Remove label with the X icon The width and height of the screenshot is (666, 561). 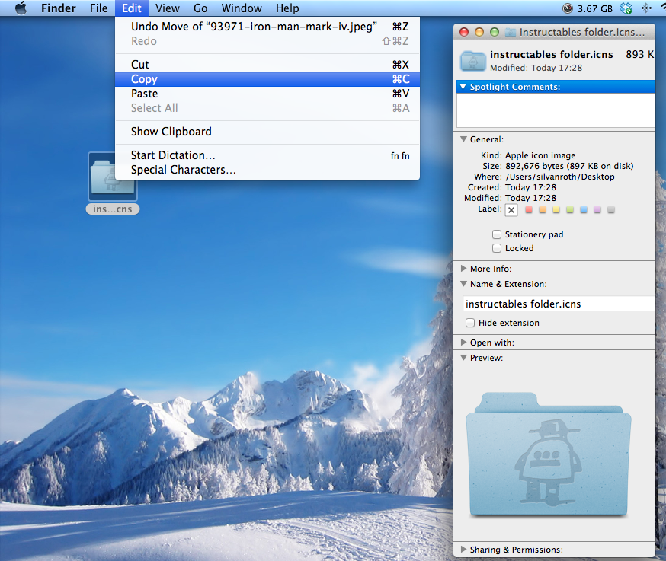coord(511,210)
